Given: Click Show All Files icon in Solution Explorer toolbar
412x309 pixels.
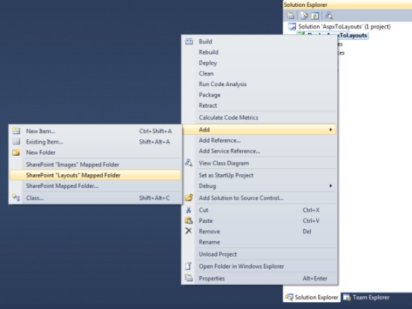Looking at the screenshot, I should point(304,16).
